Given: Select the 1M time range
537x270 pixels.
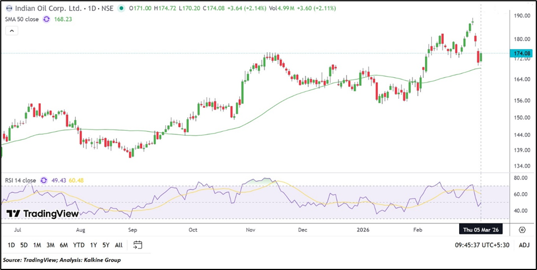Looking at the screenshot, I should coord(37,245).
